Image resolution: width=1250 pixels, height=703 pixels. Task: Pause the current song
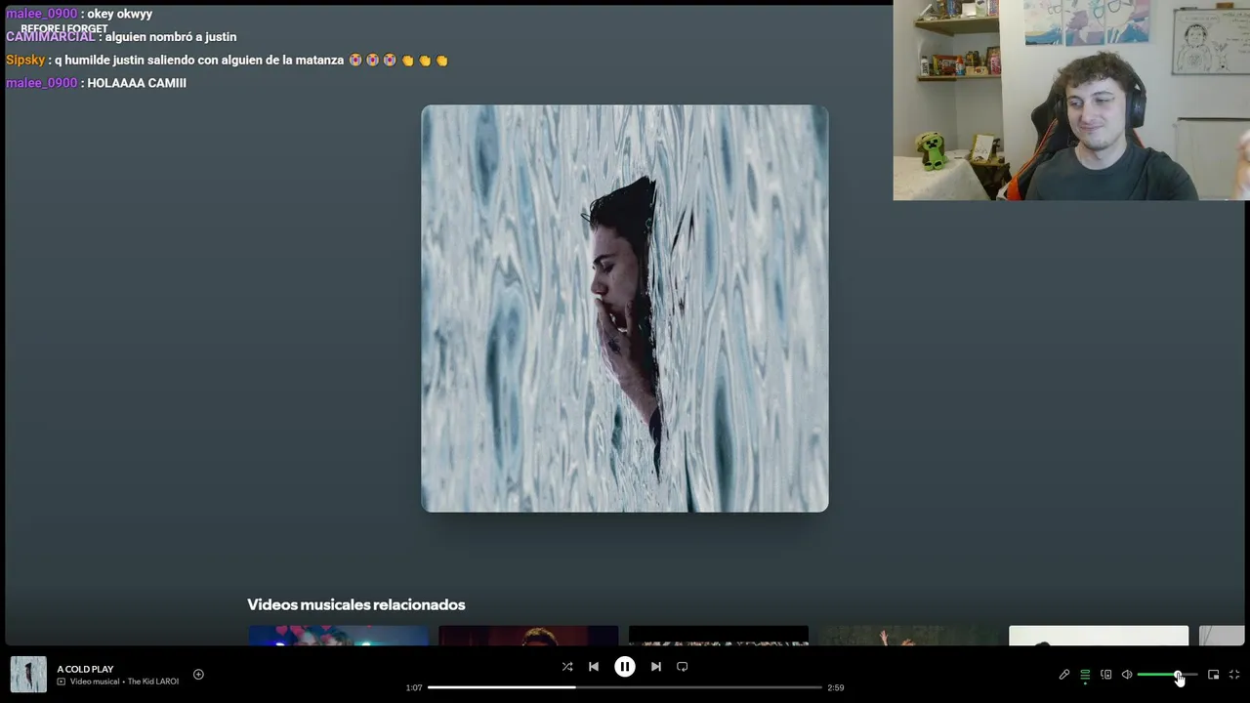(x=625, y=667)
